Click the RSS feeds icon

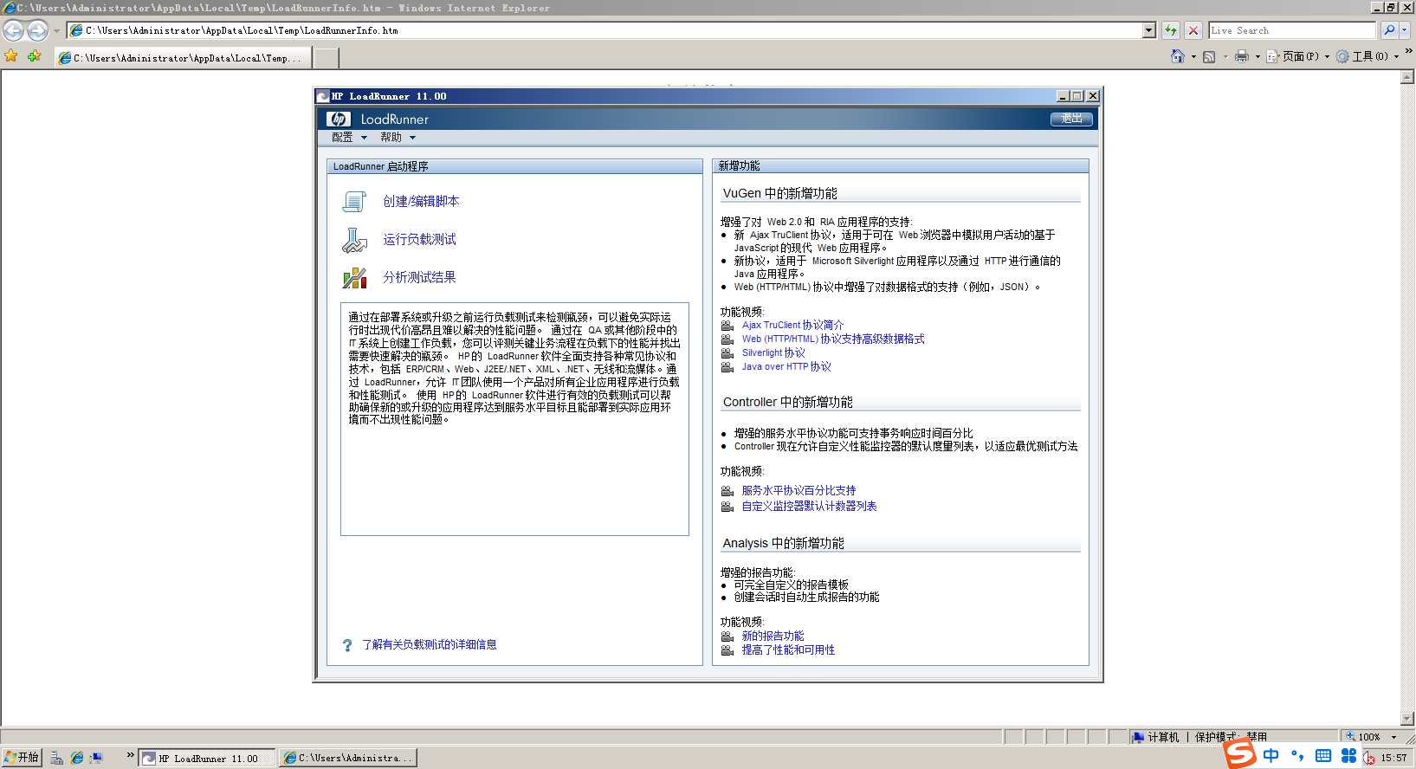pyautogui.click(x=1209, y=56)
